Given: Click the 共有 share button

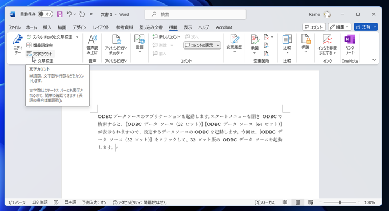Looking at the screenshot, I should coord(363,27).
